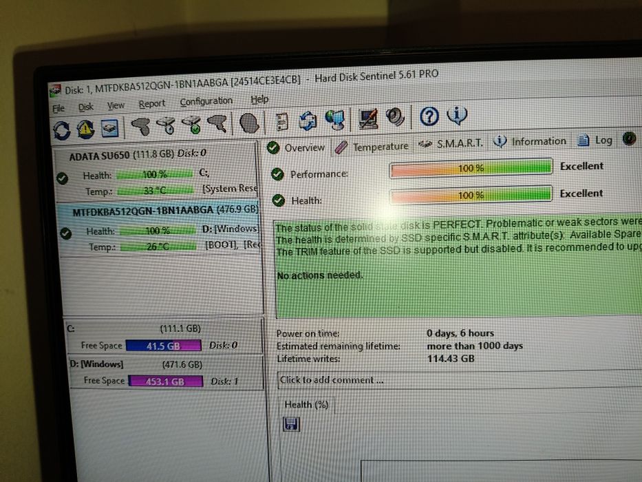Click the disk icon with clock badge
This screenshot has height=482, width=642.
point(167,125)
